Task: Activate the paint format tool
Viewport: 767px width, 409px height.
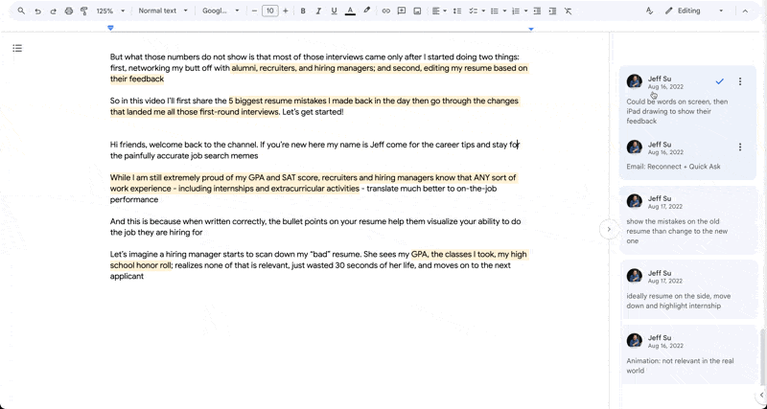Action: (84, 11)
